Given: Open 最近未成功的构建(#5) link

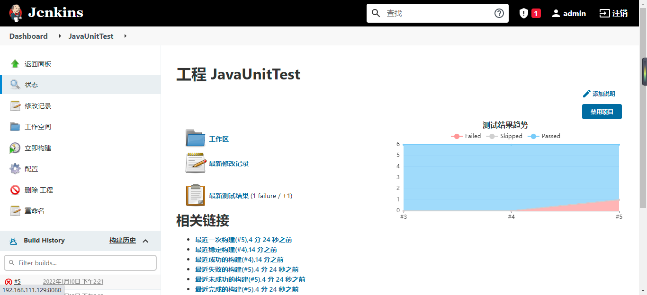Looking at the screenshot, I should click(250, 279).
